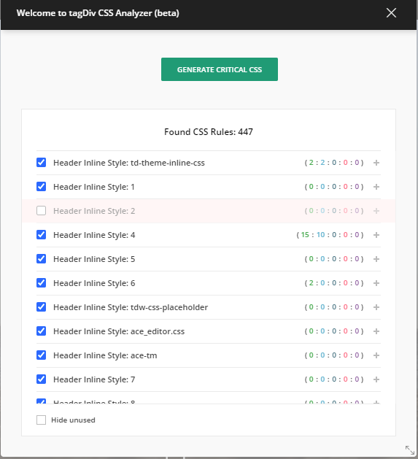Uncheck td-theme-inline-css checkbox
Screen dimensions: 418x459
[42, 162]
